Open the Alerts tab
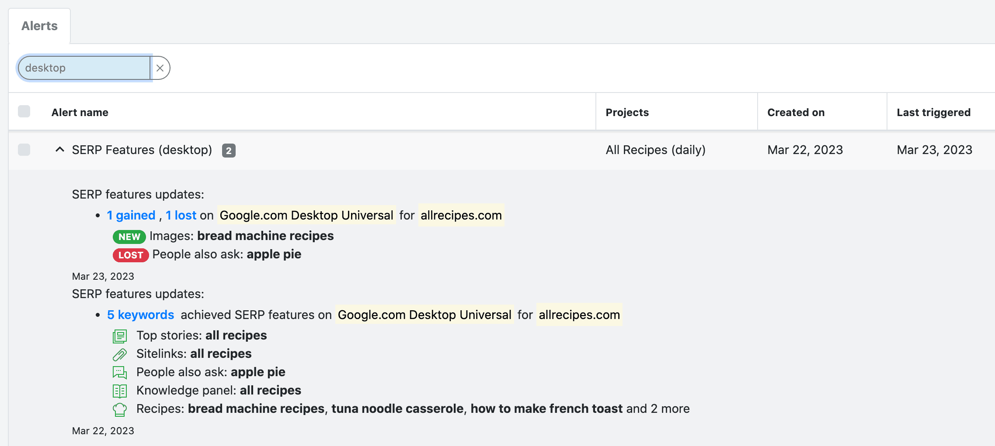 point(39,26)
